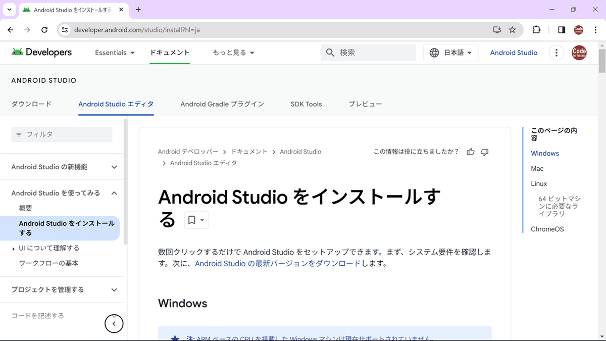Expand Android Studio の新機能 section

[x=114, y=167]
